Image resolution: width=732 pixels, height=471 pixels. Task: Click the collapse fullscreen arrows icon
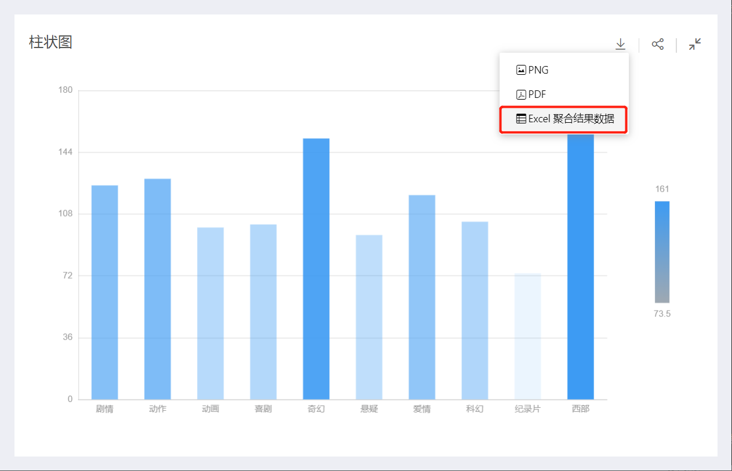click(695, 44)
